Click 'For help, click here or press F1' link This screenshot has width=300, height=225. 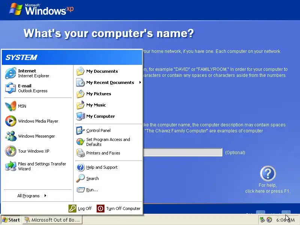click(x=268, y=188)
